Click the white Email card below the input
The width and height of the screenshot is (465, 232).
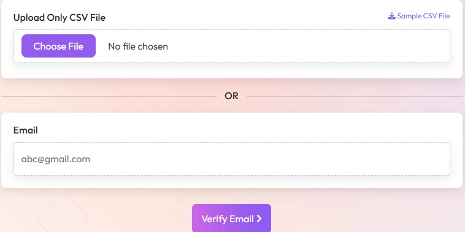click(x=232, y=181)
